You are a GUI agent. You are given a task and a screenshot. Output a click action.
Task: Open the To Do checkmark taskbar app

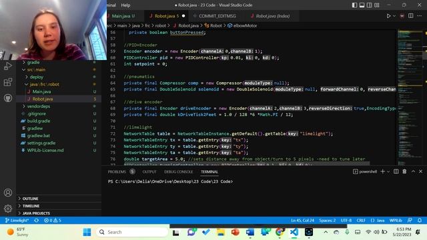click(x=206, y=232)
